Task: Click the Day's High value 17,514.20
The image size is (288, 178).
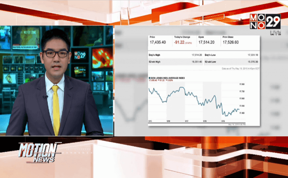Action: pos(197,55)
